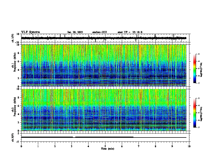The height and width of the screenshot is (164, 213).
Task: Click the "VLF Spectra" title text
Action: 30,32
